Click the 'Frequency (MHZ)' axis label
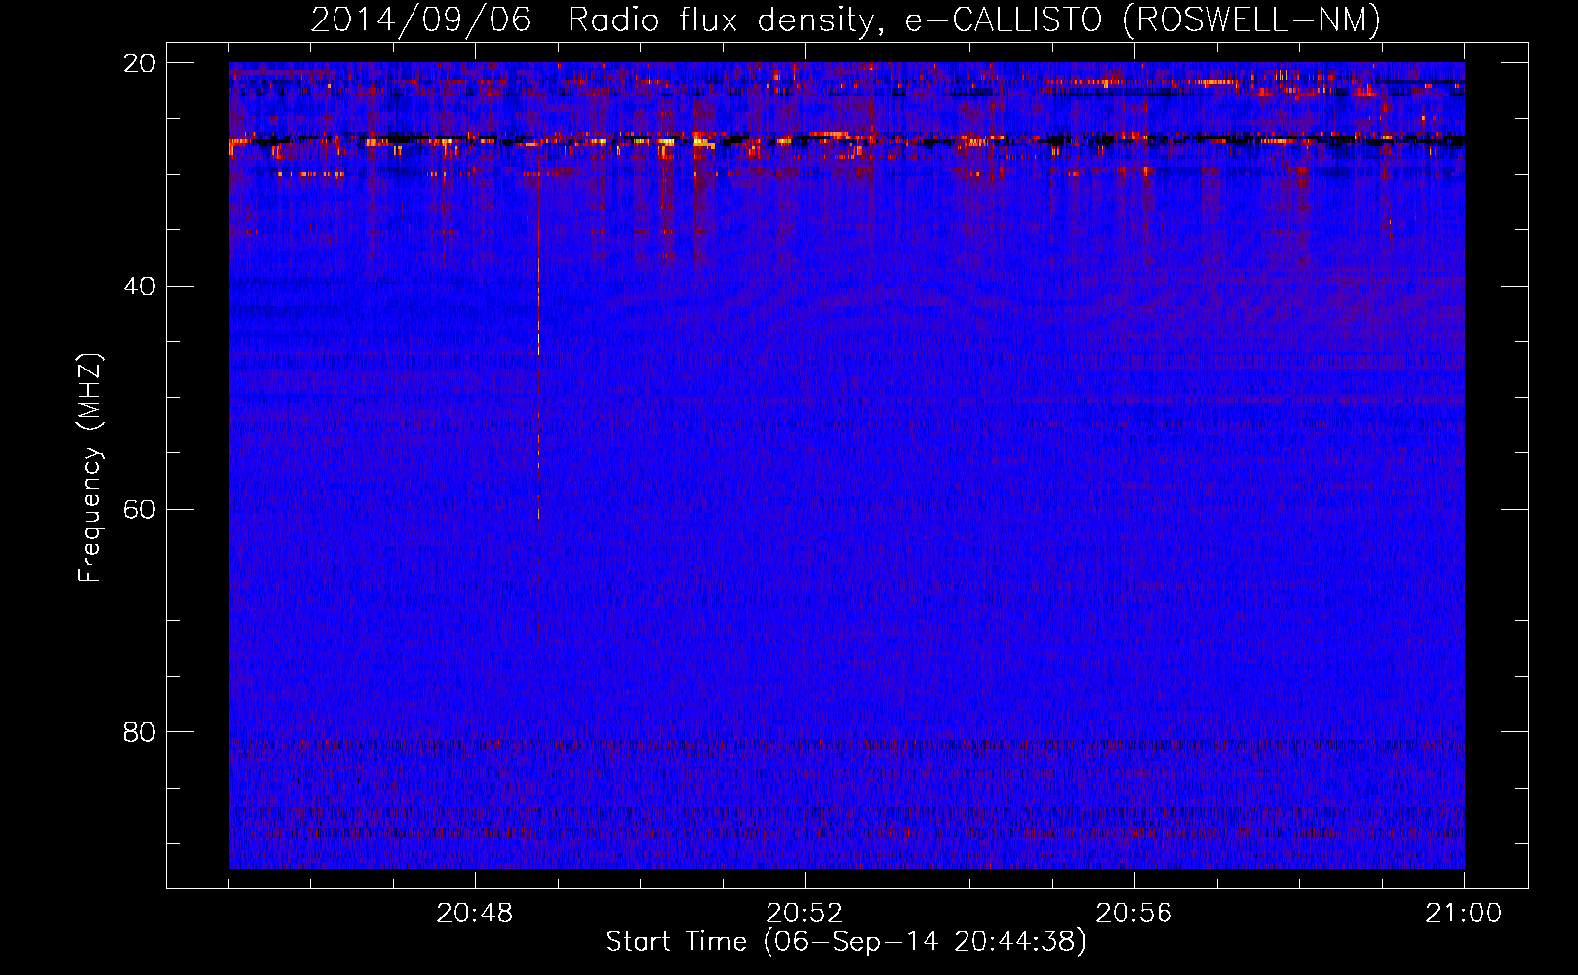Image resolution: width=1578 pixels, height=975 pixels. [90, 468]
